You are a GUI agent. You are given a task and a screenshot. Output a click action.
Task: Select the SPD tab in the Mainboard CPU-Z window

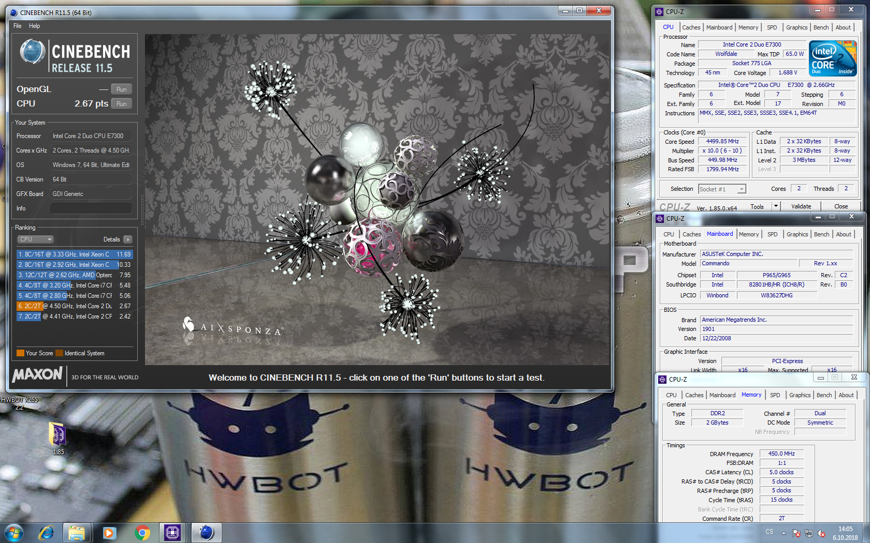pos(772,234)
